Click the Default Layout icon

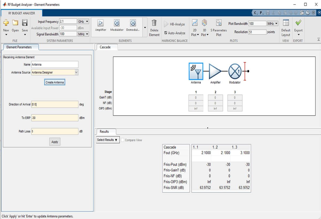pyautogui.click(x=286, y=23)
